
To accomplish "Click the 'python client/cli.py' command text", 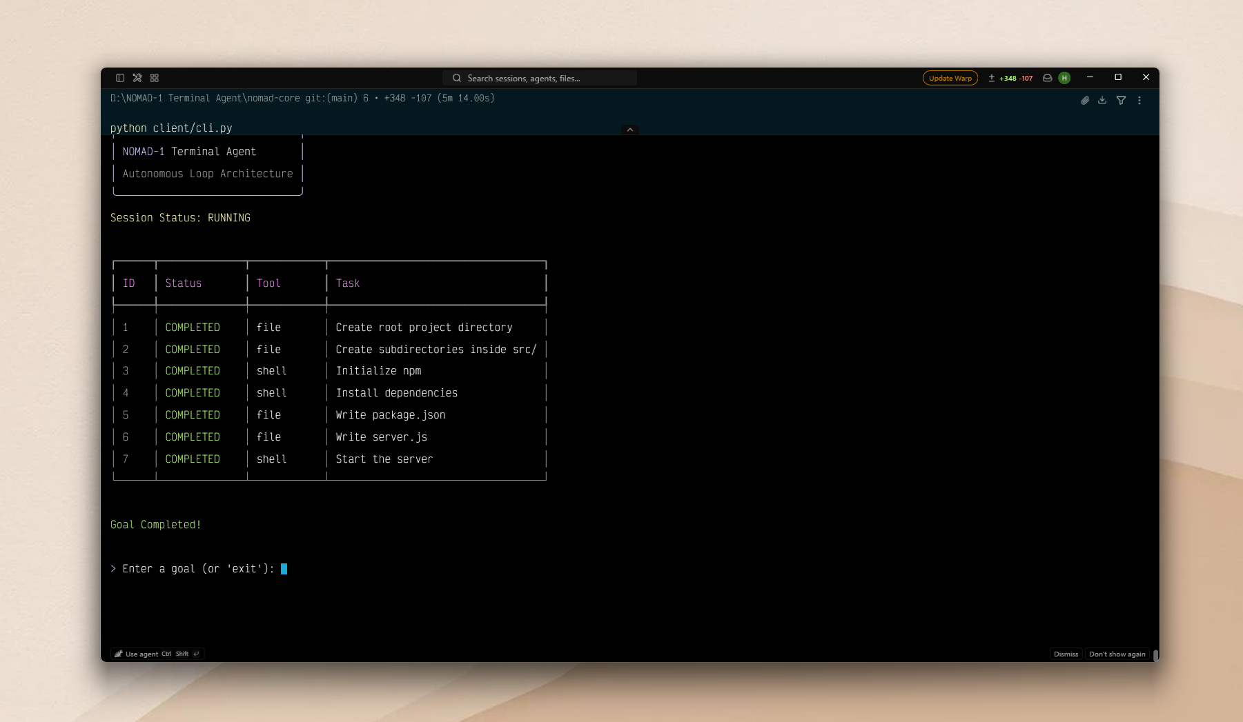I will pyautogui.click(x=171, y=128).
